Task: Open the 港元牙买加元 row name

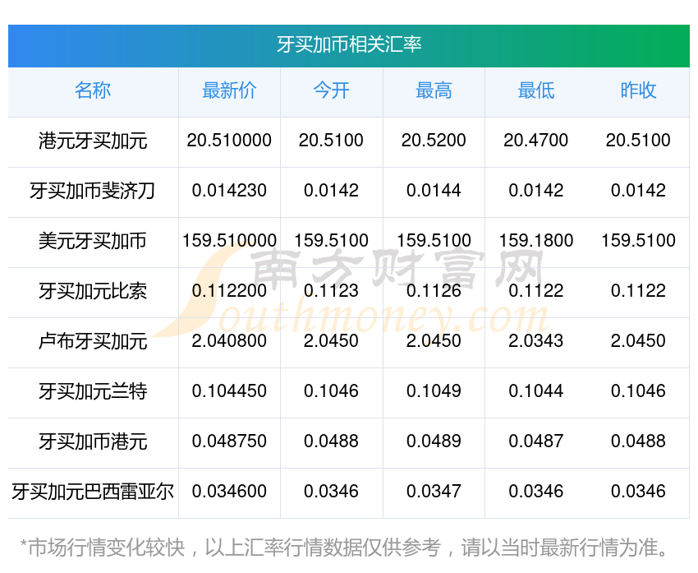Action: (93, 141)
